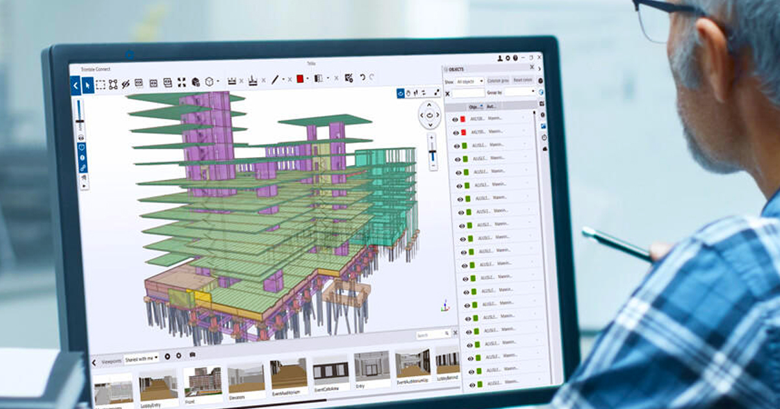The height and width of the screenshot is (409, 780).
Task: Click the blue back arrow in toolbar
Action: tap(75, 85)
